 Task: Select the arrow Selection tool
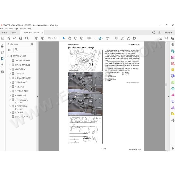64,38
